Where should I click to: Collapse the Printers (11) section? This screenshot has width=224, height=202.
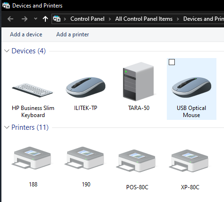(7, 127)
